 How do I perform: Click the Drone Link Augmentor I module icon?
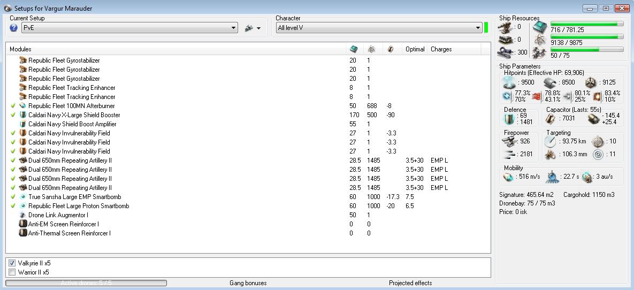point(22,215)
